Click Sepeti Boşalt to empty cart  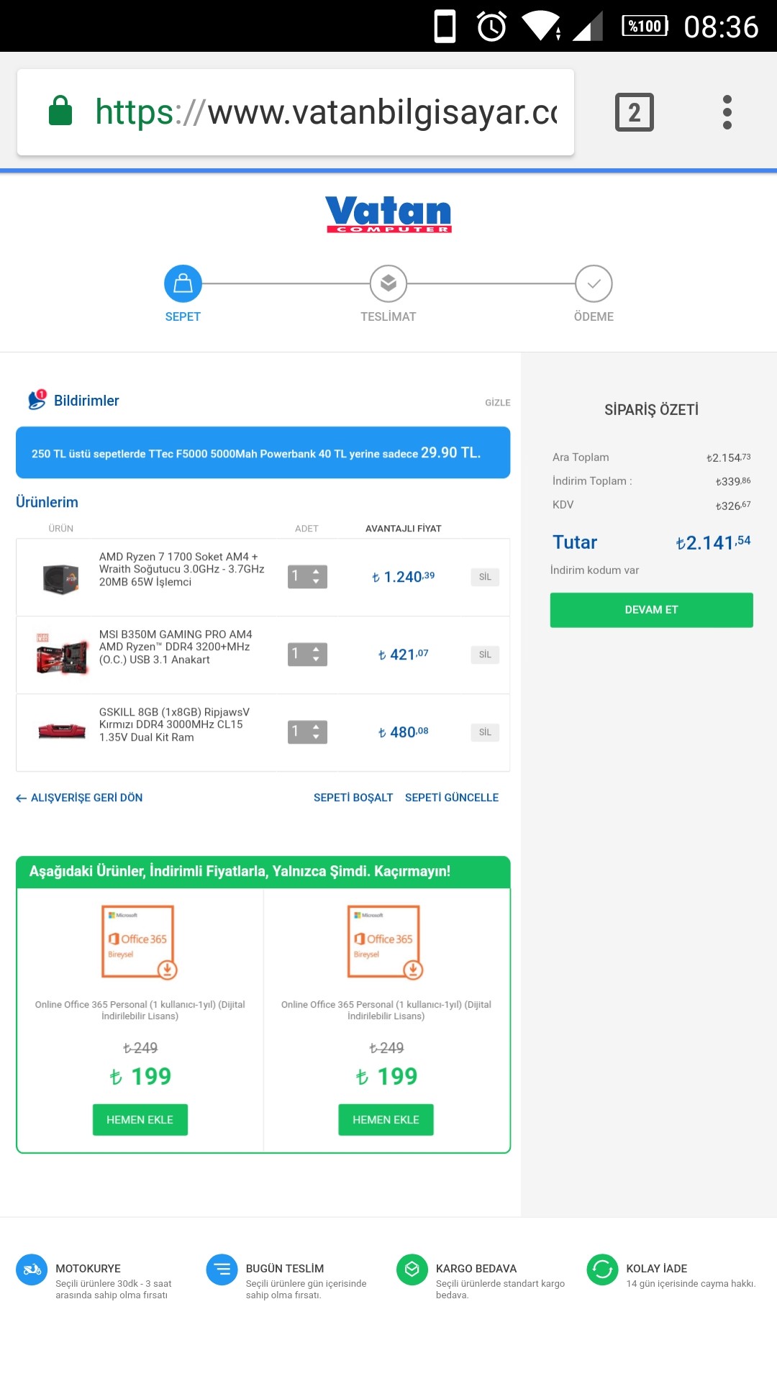click(x=353, y=798)
